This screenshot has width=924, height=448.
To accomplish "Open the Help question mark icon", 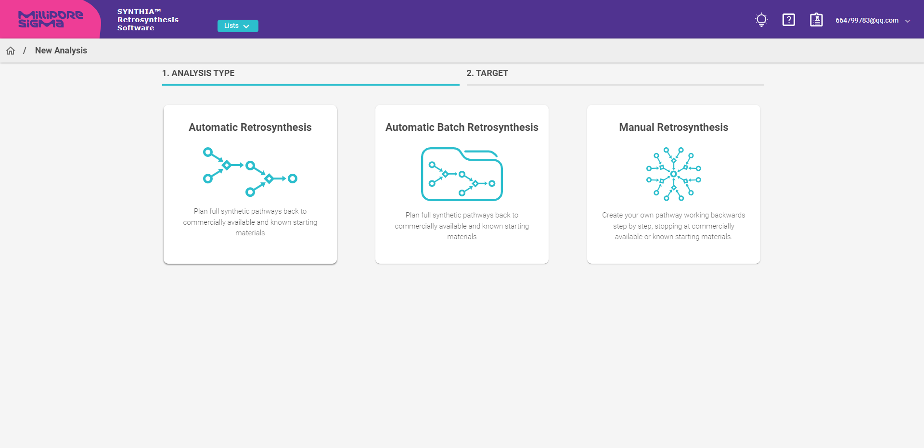I will 789,20.
